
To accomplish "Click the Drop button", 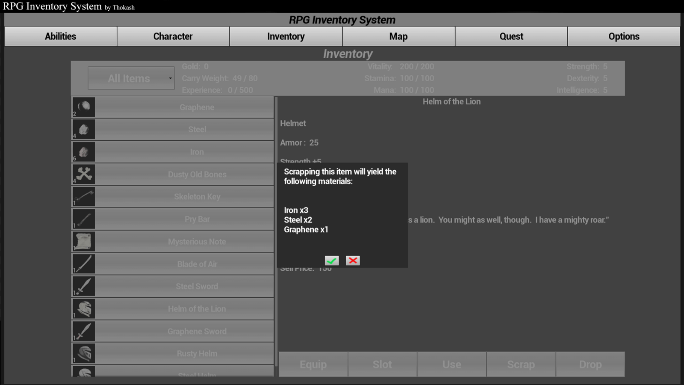I will 590,364.
